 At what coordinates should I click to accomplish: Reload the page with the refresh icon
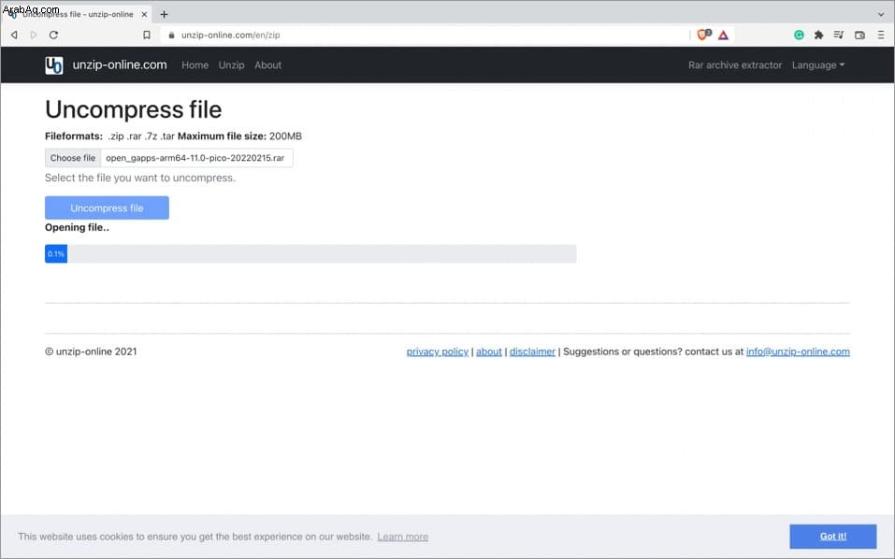point(53,35)
